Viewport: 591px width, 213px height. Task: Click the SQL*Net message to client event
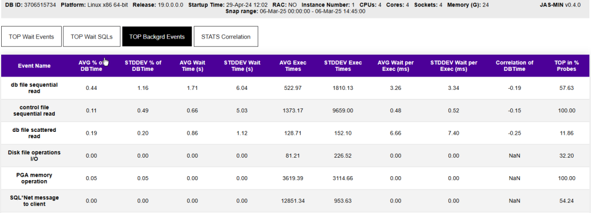(34, 200)
